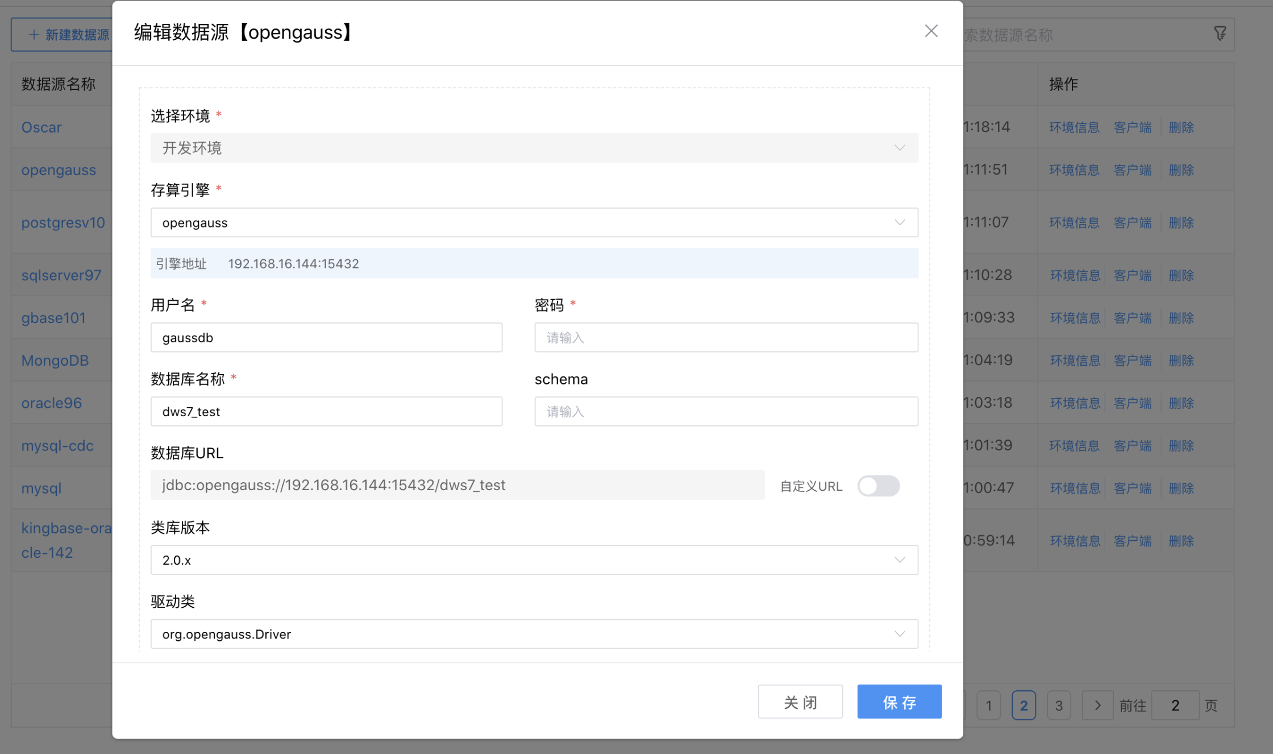Toggle the 自定义URL switch
This screenshot has height=754, width=1273.
[878, 486]
